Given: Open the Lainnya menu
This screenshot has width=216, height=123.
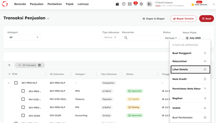Looking at the screenshot, I should click(83, 4).
